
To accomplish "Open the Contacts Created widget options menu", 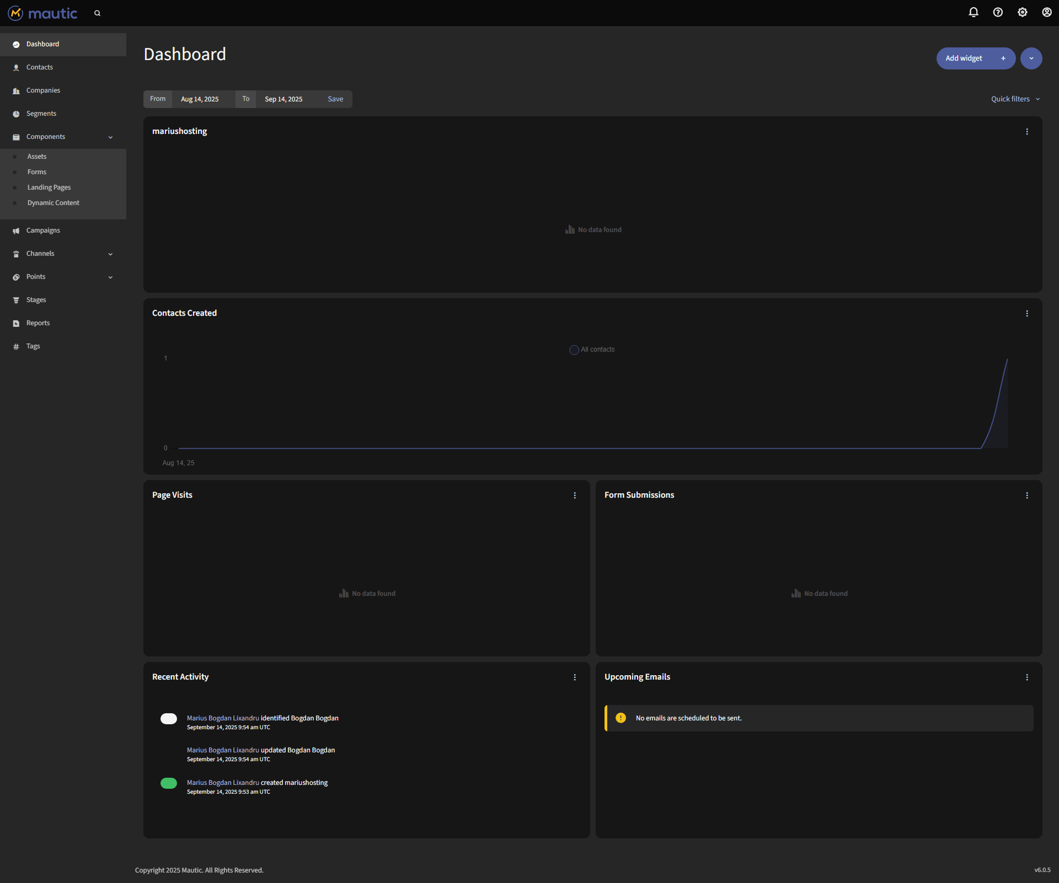I will pyautogui.click(x=1026, y=314).
